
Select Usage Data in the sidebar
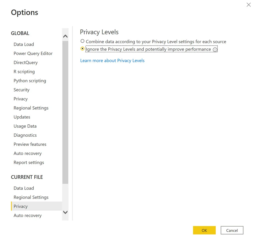(25, 126)
